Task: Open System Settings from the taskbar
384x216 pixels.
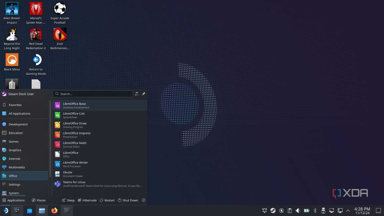Action: 17,210
